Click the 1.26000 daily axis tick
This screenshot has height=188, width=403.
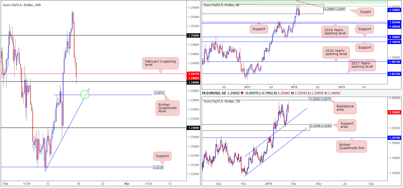[x=394, y=98]
